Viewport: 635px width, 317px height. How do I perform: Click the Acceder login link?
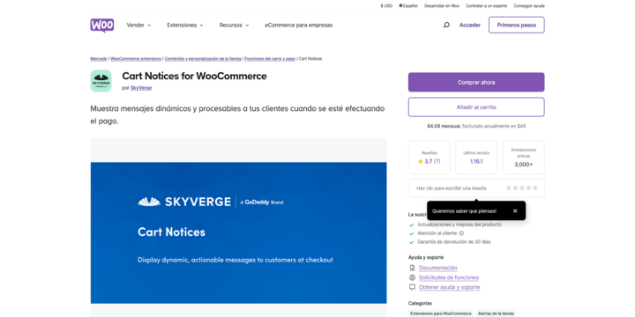(x=470, y=25)
